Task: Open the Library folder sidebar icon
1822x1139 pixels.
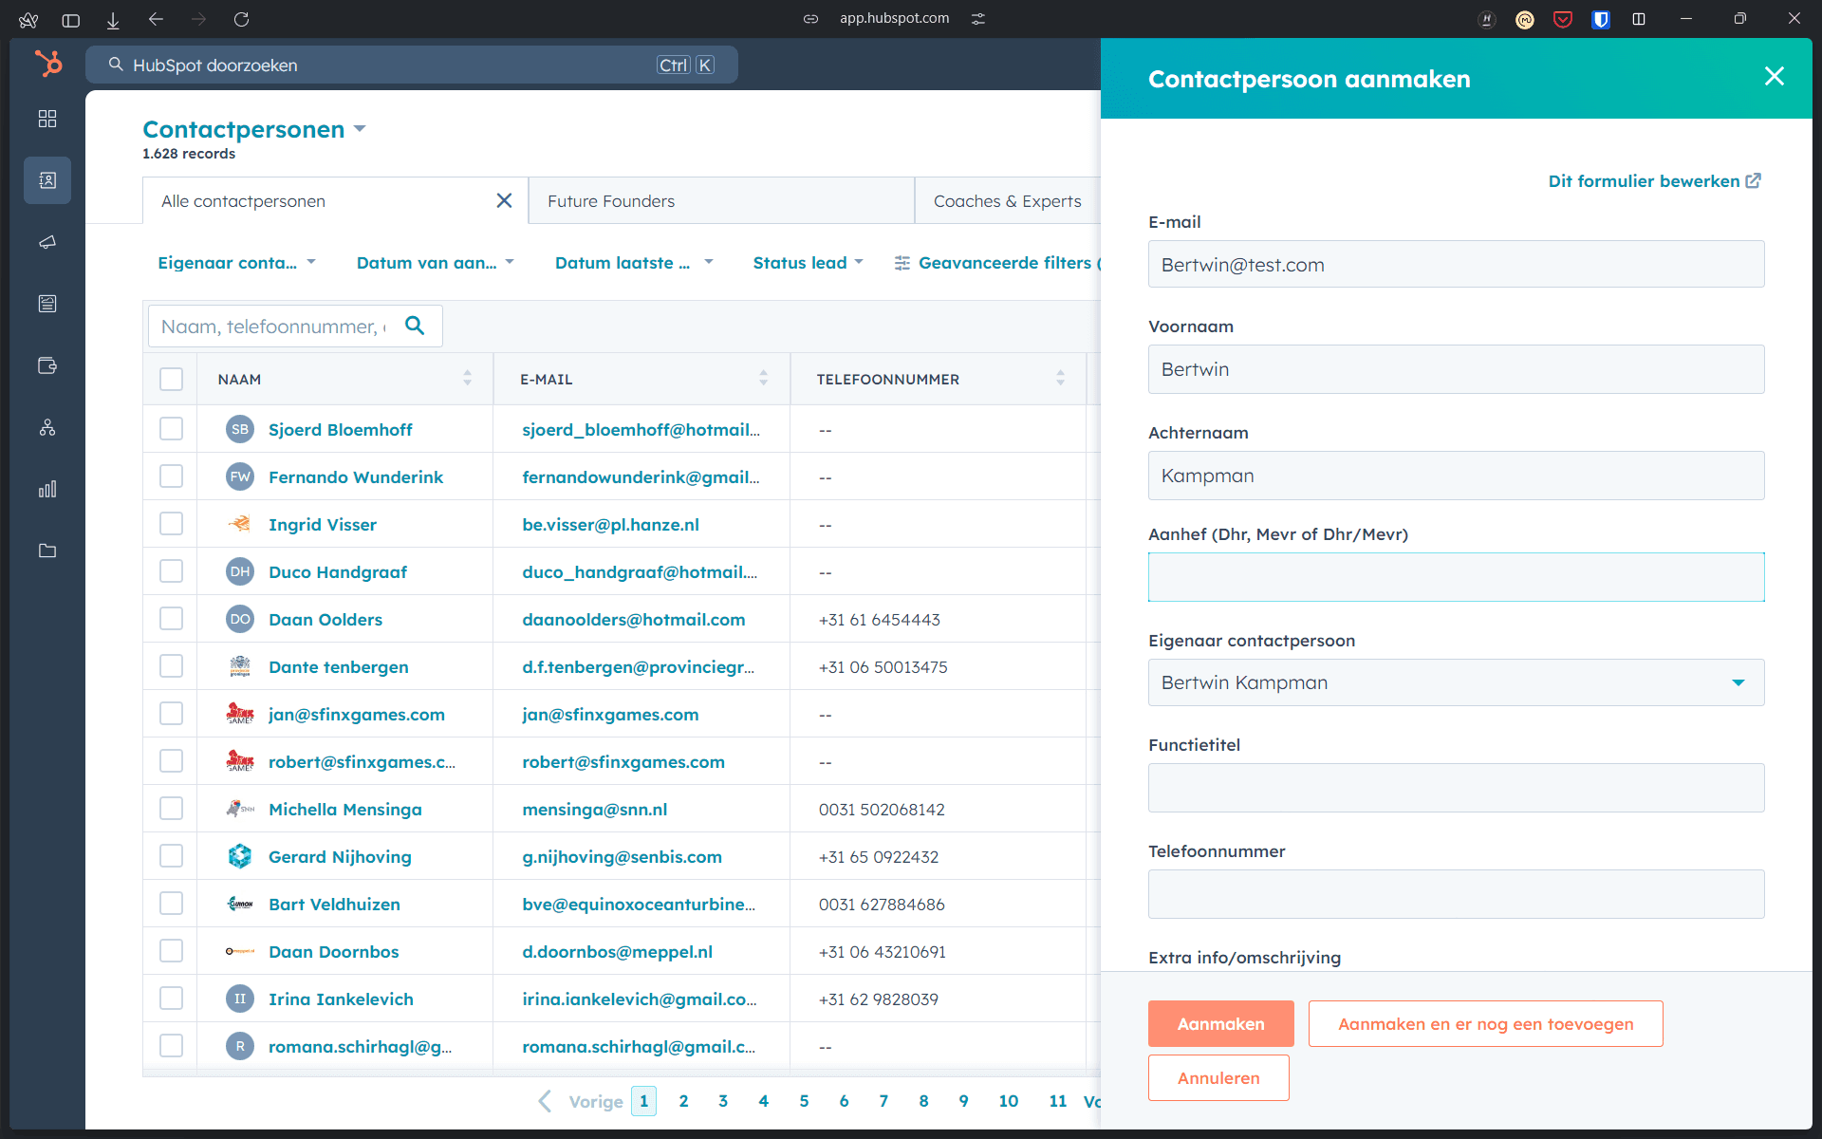Action: pyautogui.click(x=47, y=551)
